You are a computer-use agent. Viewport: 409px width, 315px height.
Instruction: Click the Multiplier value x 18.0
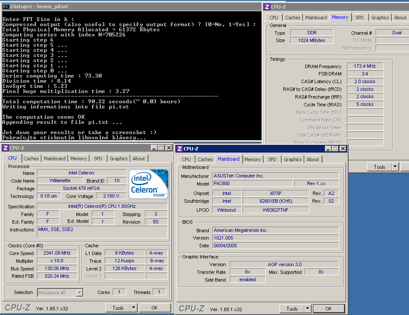[x=57, y=261]
